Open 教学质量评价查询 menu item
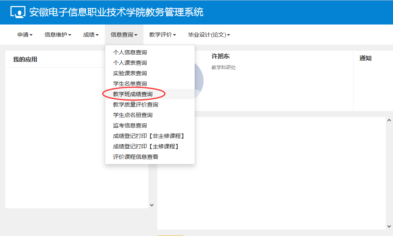Screen dimensions: 393x236 pos(135,105)
